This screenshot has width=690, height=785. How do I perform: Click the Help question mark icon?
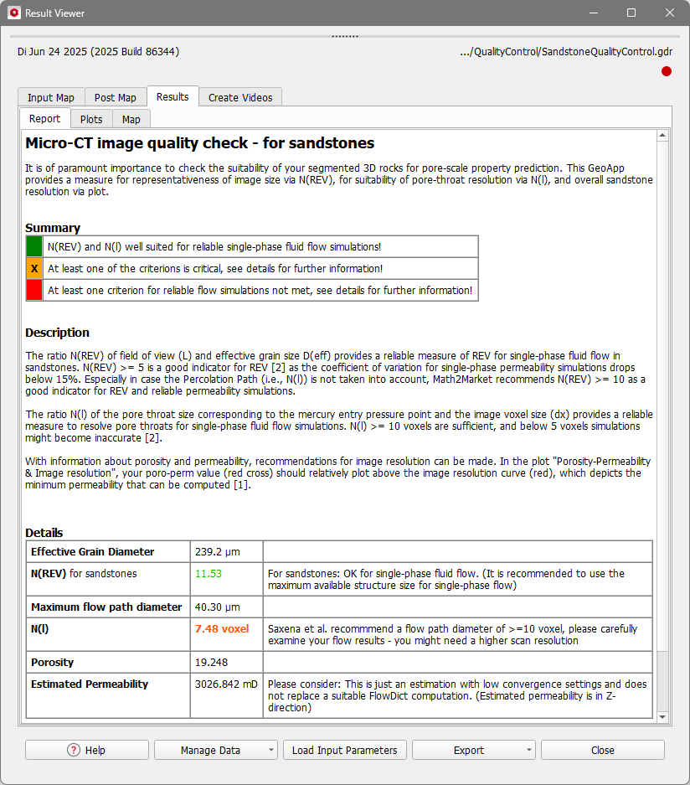coord(74,750)
